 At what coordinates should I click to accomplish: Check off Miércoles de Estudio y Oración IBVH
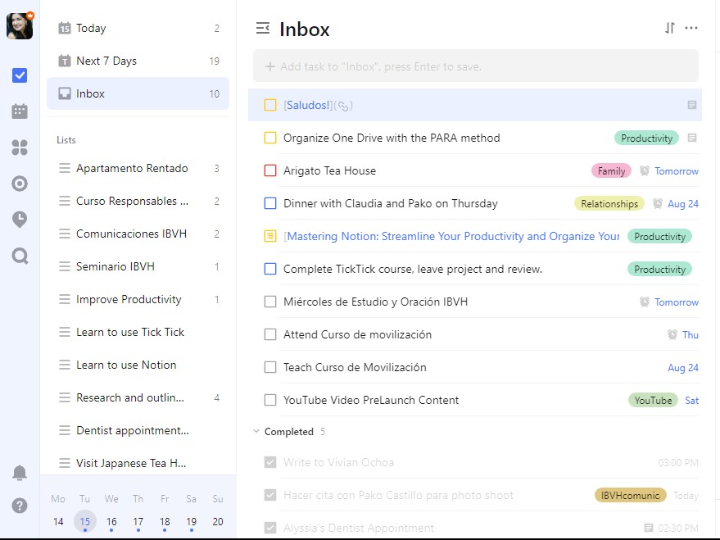270,302
